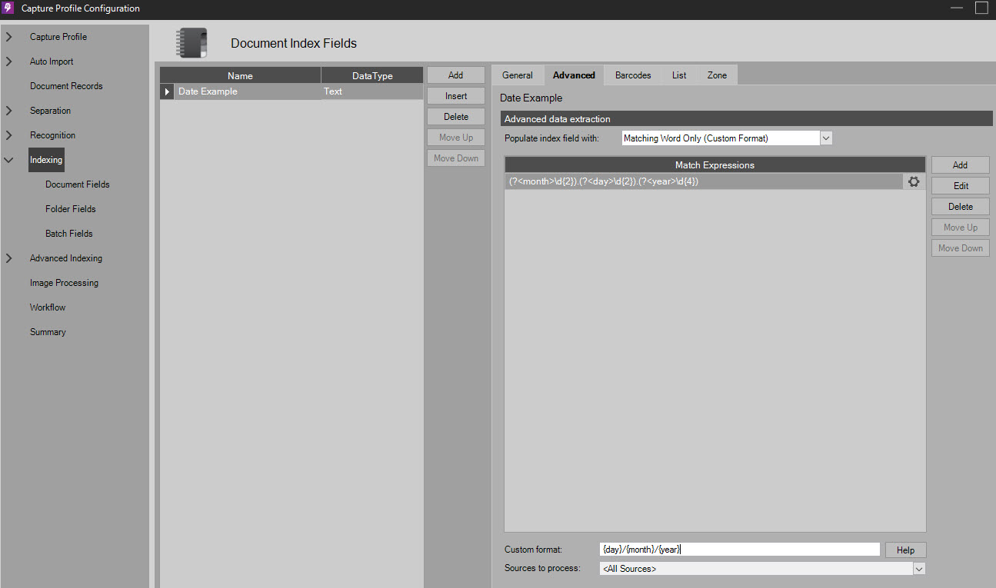Switch to the General tab
The image size is (996, 588).
(x=517, y=75)
